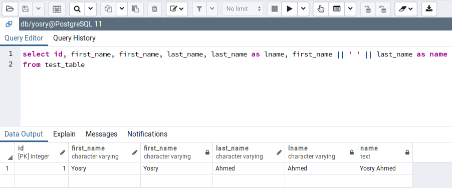Switch to the Query Editor tab
452x188 pixels.
24,38
